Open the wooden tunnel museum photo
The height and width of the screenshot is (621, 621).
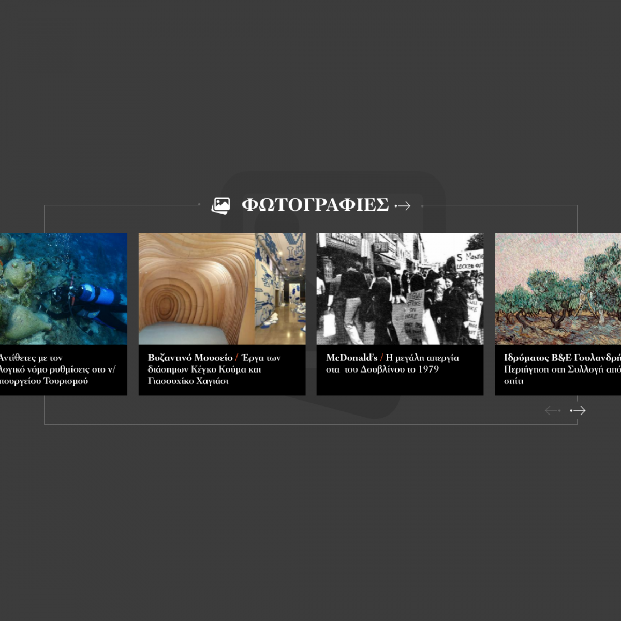(222, 289)
